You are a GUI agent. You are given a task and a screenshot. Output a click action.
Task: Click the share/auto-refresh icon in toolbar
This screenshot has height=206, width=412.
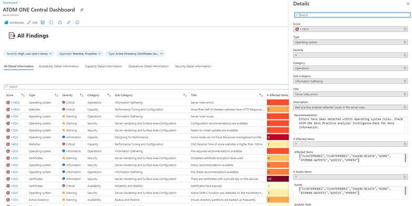click(x=60, y=23)
